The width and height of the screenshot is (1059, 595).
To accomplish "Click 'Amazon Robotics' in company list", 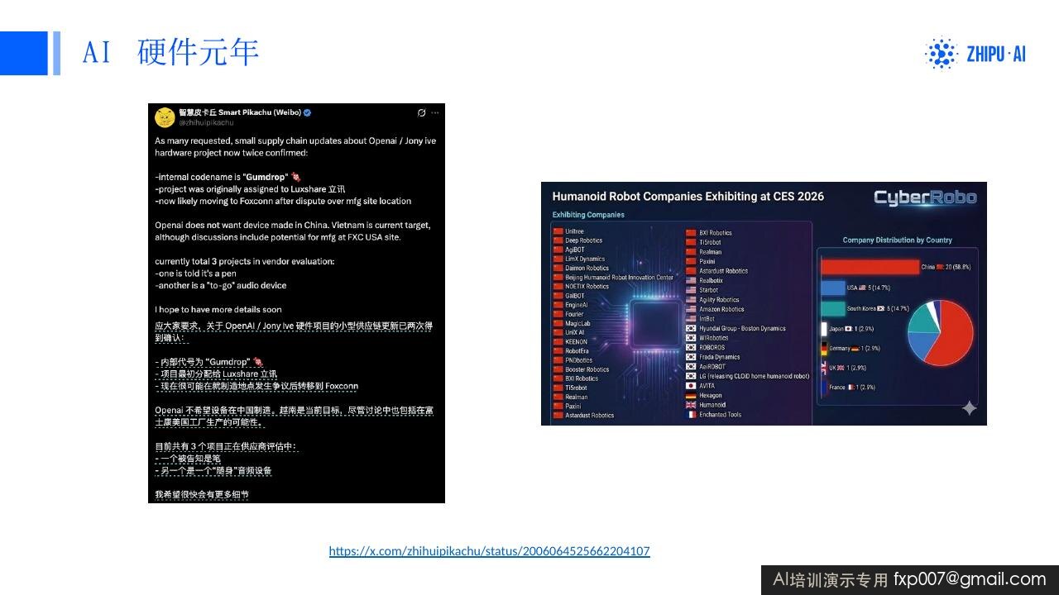I will (x=721, y=309).
